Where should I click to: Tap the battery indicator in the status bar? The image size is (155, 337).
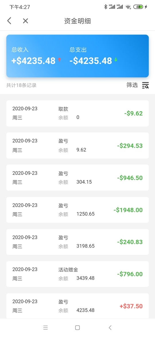[138, 7]
